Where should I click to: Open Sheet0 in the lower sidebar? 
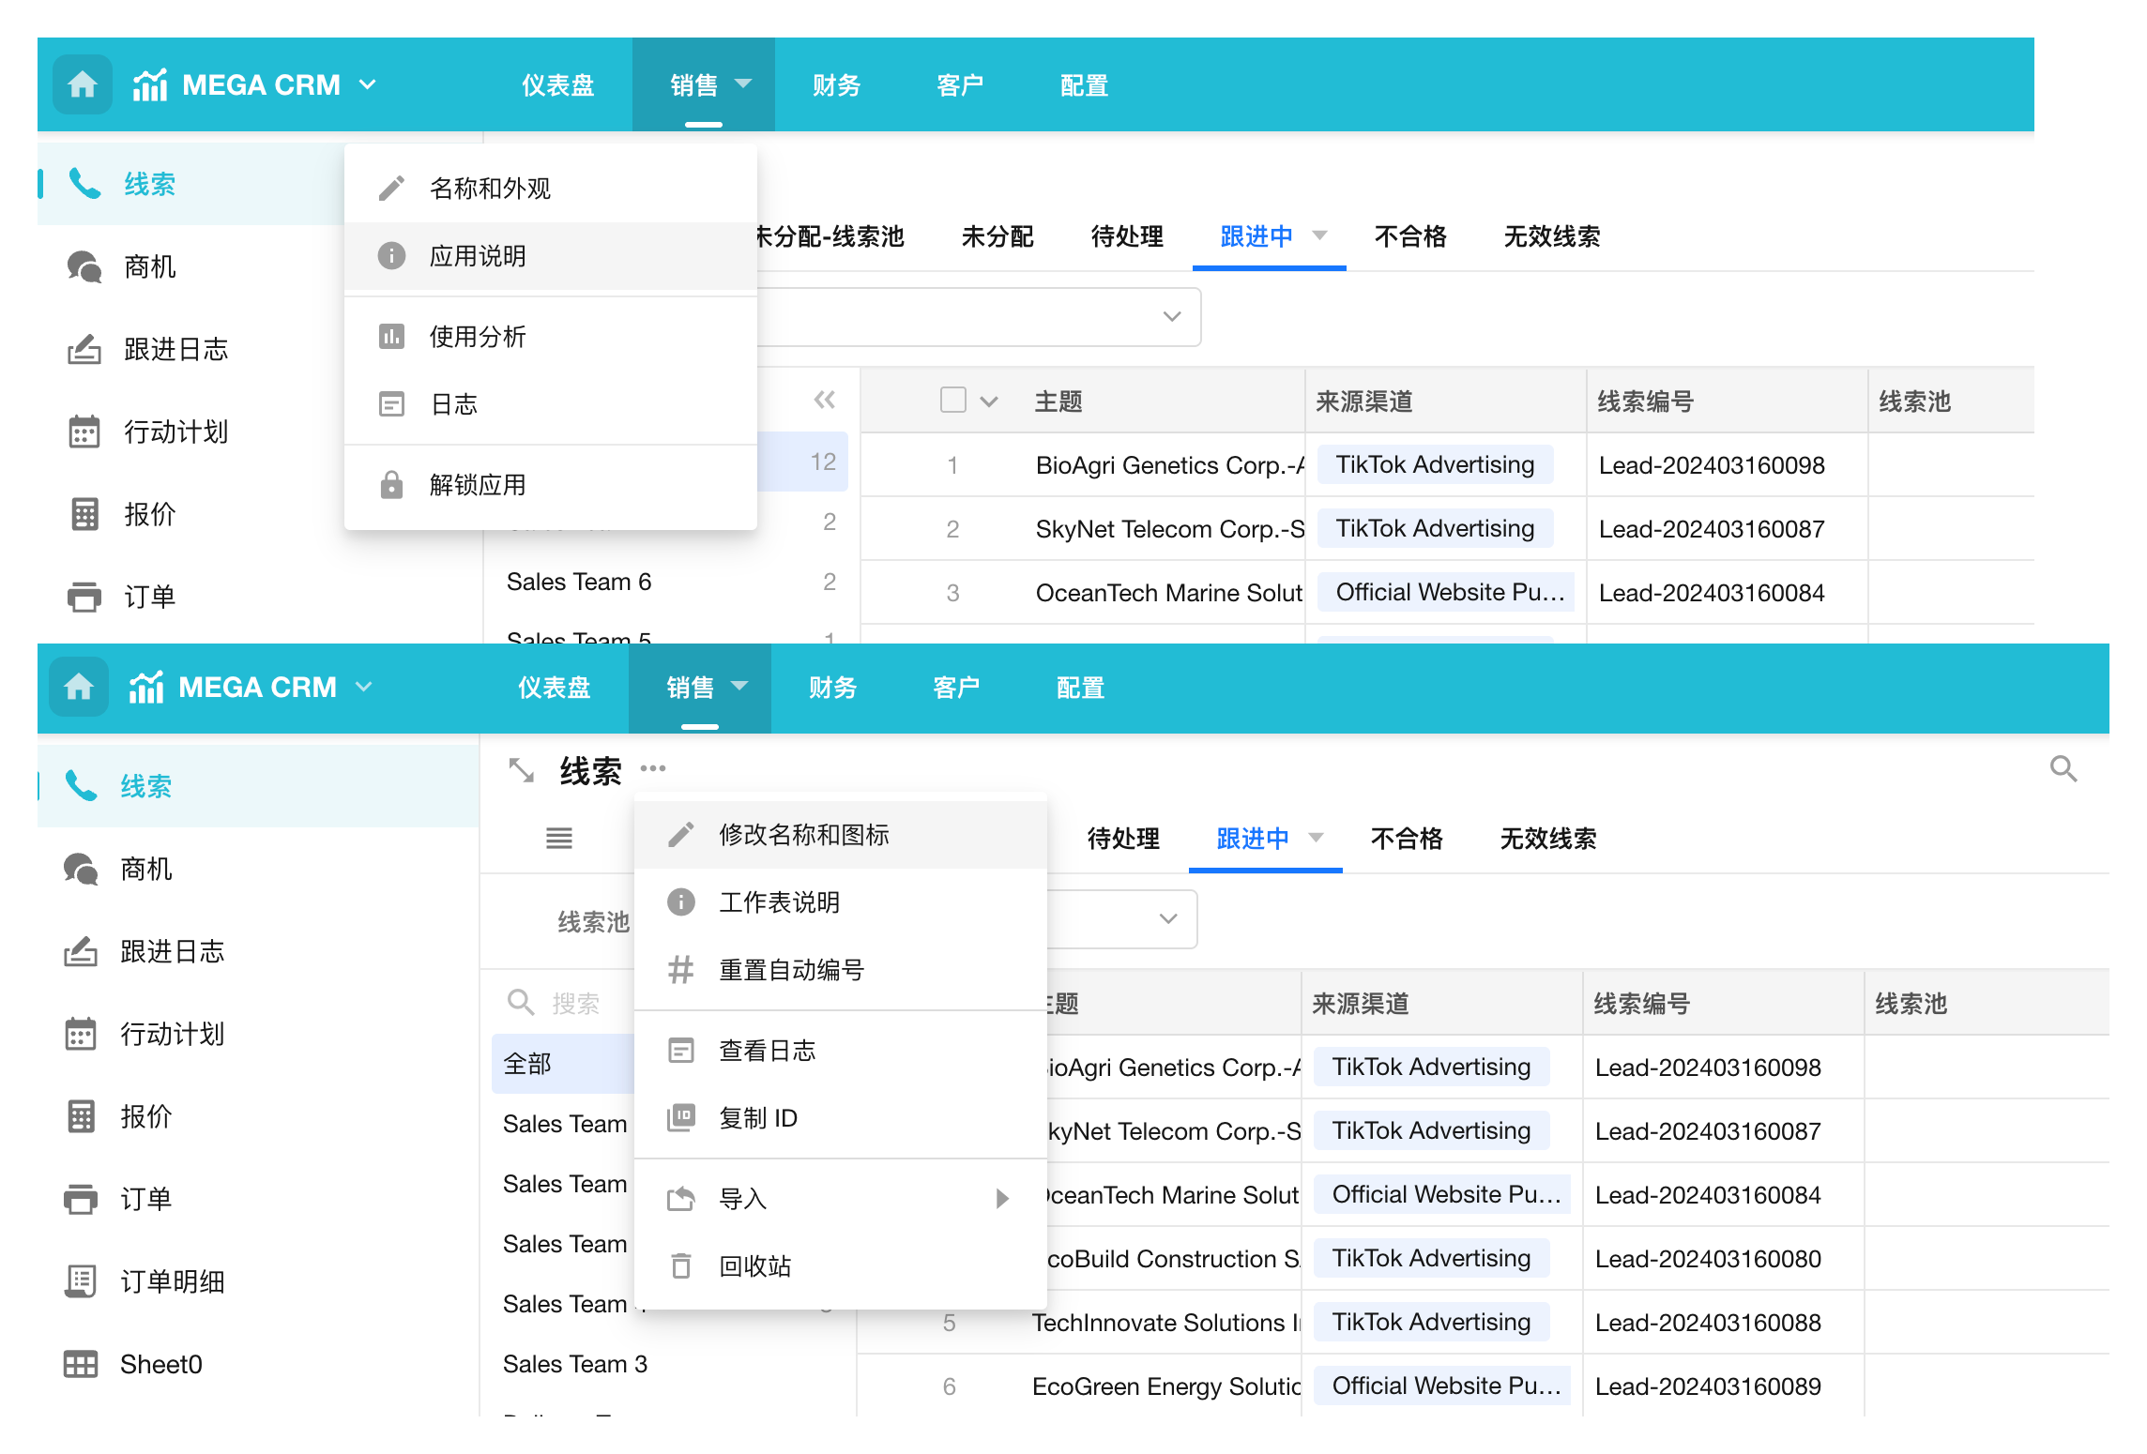(x=160, y=1364)
